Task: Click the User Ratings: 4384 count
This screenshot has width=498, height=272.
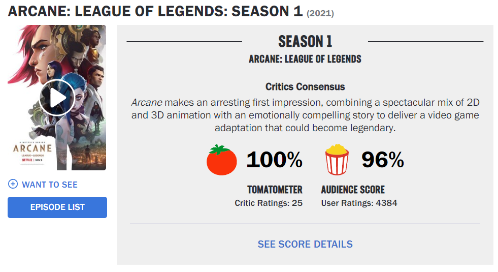Action: (x=359, y=203)
